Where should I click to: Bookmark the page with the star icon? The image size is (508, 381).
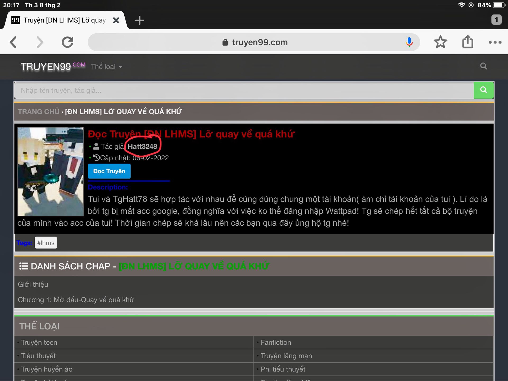[x=440, y=42]
